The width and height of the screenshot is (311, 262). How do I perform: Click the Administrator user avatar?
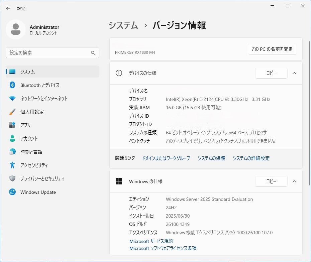click(16, 29)
